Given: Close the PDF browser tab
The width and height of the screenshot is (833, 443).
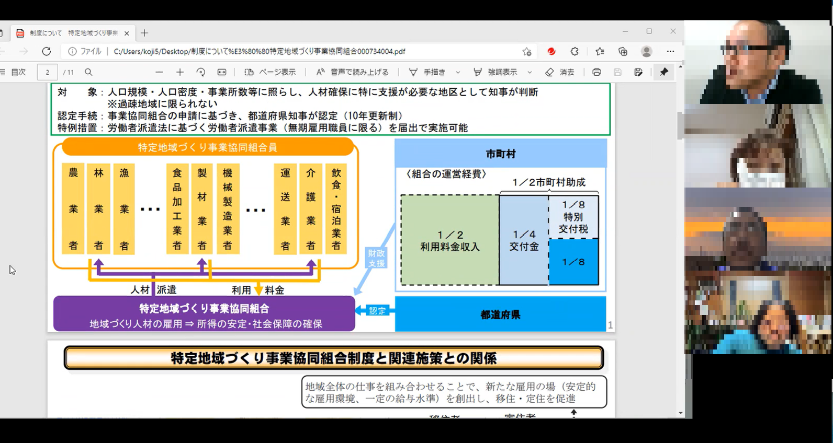Looking at the screenshot, I should 127,33.
